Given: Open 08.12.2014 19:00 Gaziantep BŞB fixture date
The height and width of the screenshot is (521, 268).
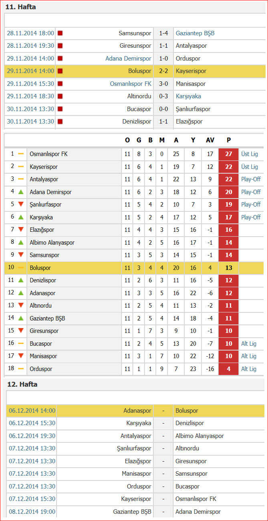Looking at the screenshot, I should tap(32, 512).
